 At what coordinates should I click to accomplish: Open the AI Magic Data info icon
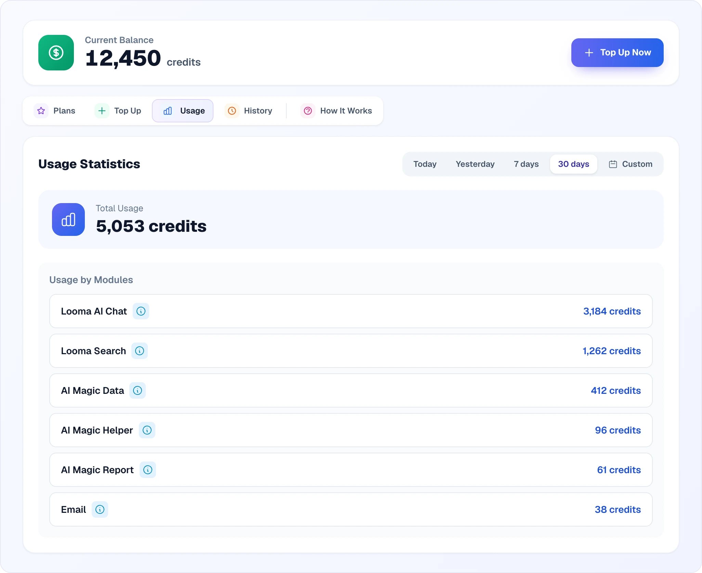point(138,390)
